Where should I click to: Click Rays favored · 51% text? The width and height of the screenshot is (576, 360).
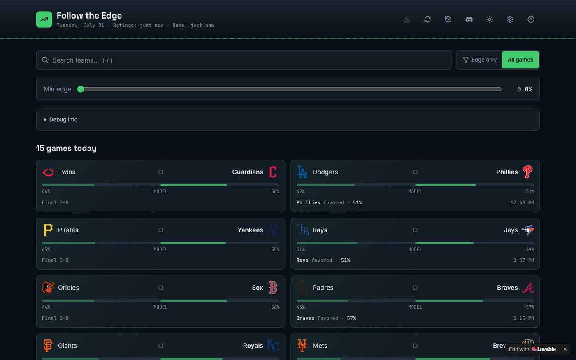[323, 260]
